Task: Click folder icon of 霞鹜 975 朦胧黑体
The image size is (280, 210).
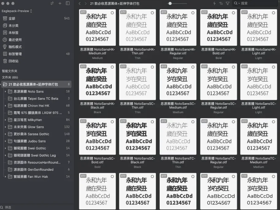Action: [x=10, y=113]
